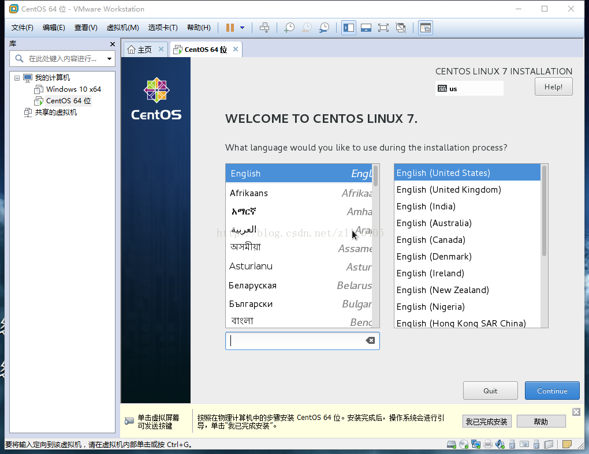Close the yellow installation hint bar
The height and width of the screenshot is (454, 589).
click(576, 412)
